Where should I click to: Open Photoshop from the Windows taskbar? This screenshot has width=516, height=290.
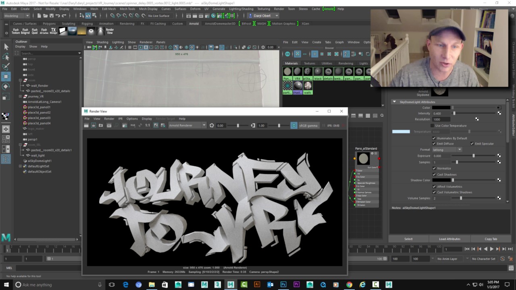point(283,284)
